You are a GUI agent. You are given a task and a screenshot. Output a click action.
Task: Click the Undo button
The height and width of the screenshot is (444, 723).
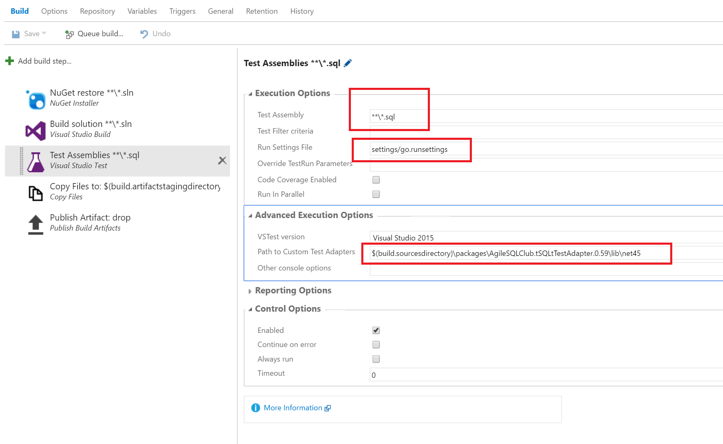point(155,34)
